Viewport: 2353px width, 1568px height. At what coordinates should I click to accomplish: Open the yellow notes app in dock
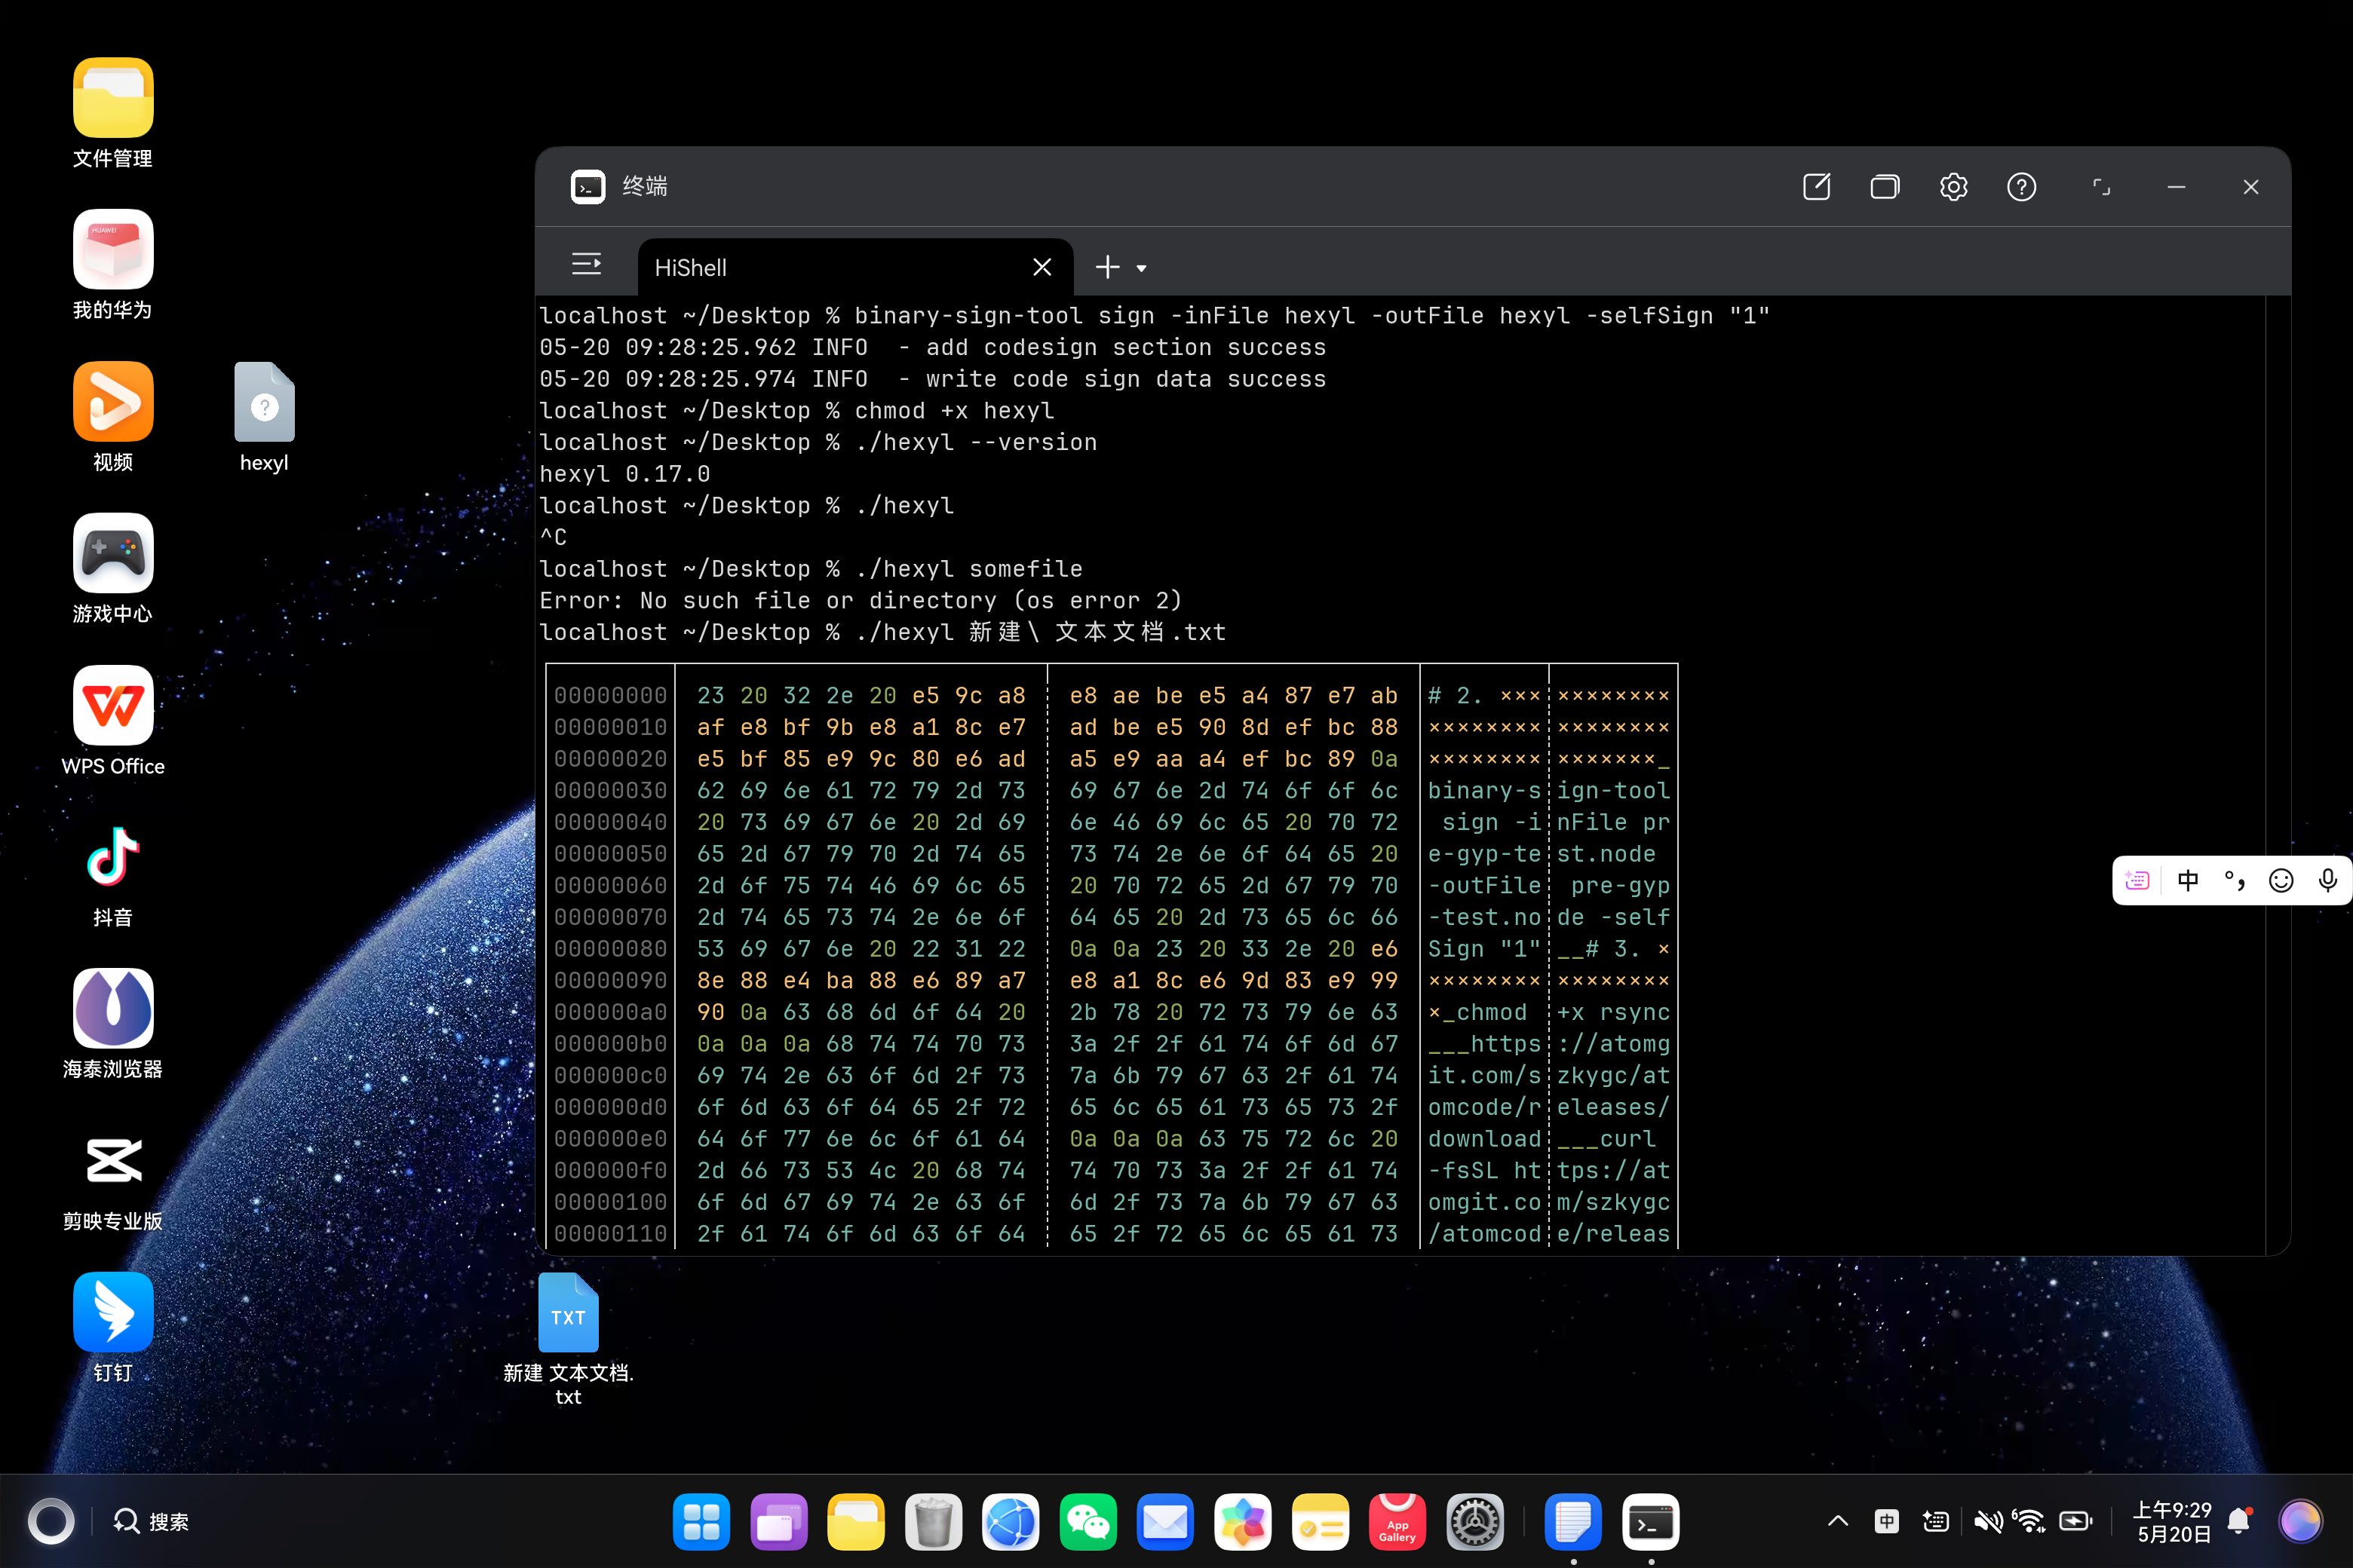coord(1321,1522)
